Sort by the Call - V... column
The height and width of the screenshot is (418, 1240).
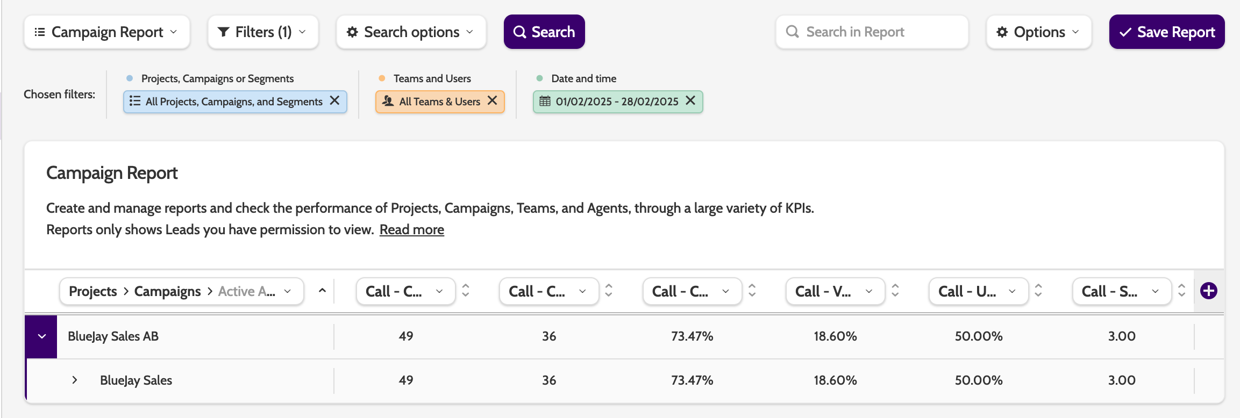(x=895, y=291)
